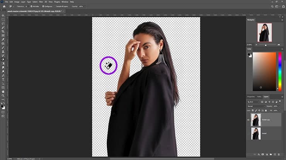Select the Horizontal Type tool
This screenshot has width=286, height=160.
[3, 80]
